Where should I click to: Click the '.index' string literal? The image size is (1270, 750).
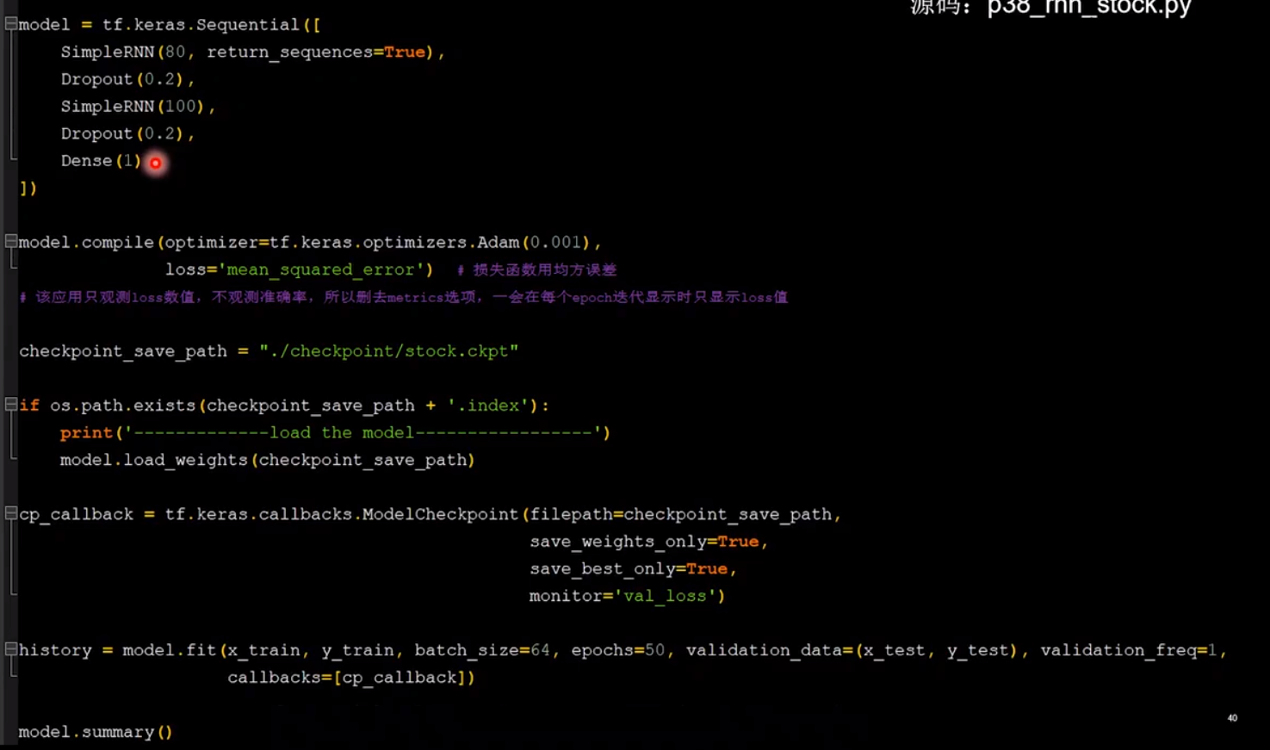tap(488, 406)
